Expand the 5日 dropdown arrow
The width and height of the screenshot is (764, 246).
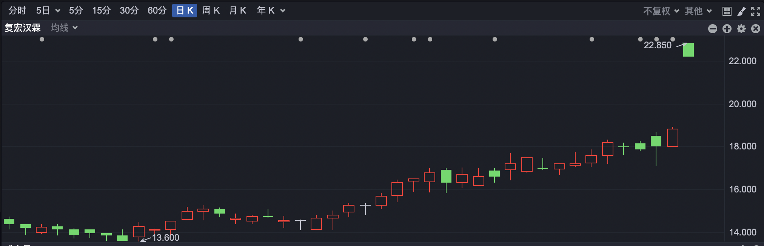pyautogui.click(x=58, y=11)
